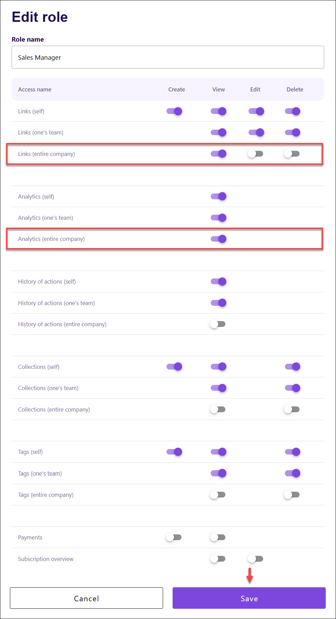336x619 pixels.
Task: Switch off View for Analytics (self)
Action: point(219,196)
